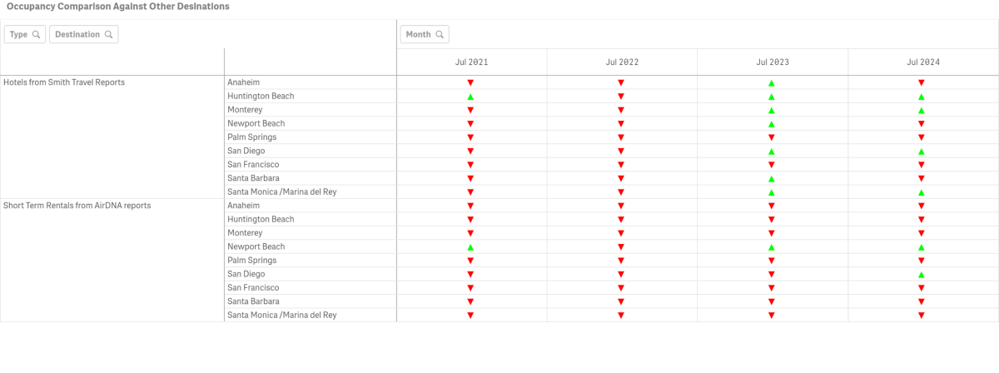Click Anaheim under Short Term Rentals
Viewport: 999px width, 373px height.
tap(243, 205)
